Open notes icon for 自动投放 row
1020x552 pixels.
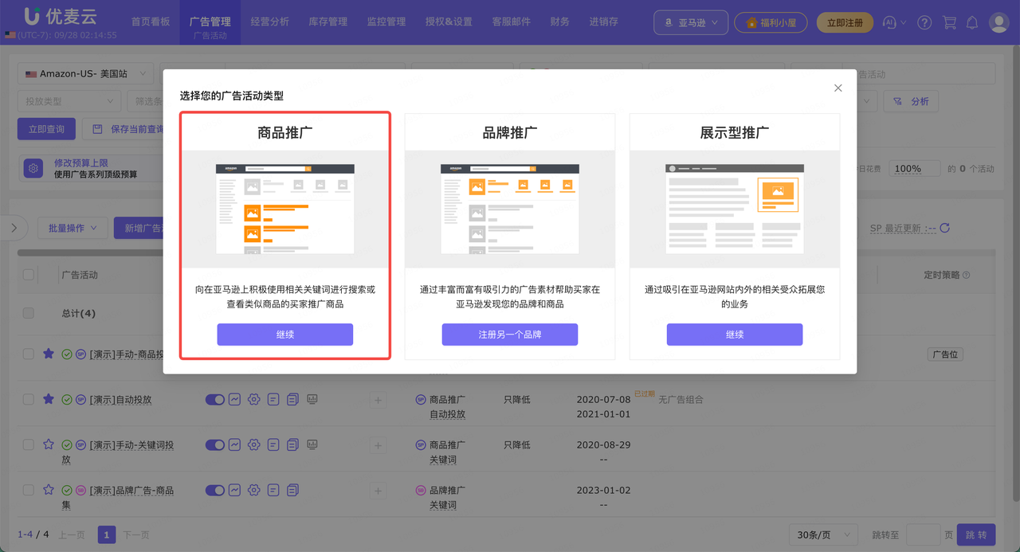pyautogui.click(x=273, y=399)
